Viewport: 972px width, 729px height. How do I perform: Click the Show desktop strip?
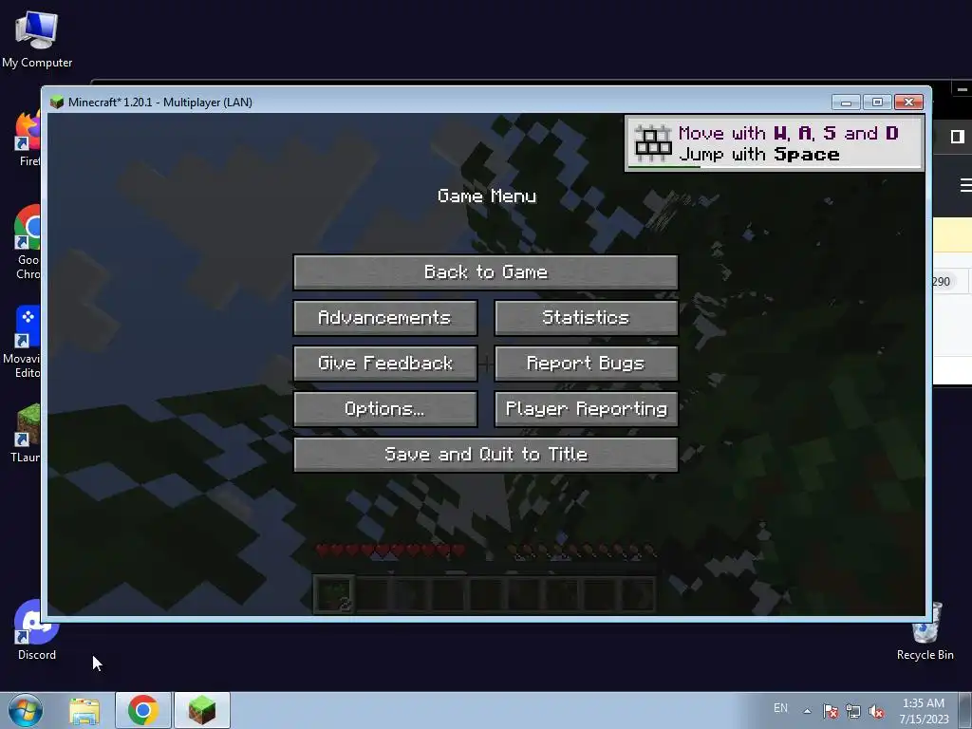[x=965, y=710]
